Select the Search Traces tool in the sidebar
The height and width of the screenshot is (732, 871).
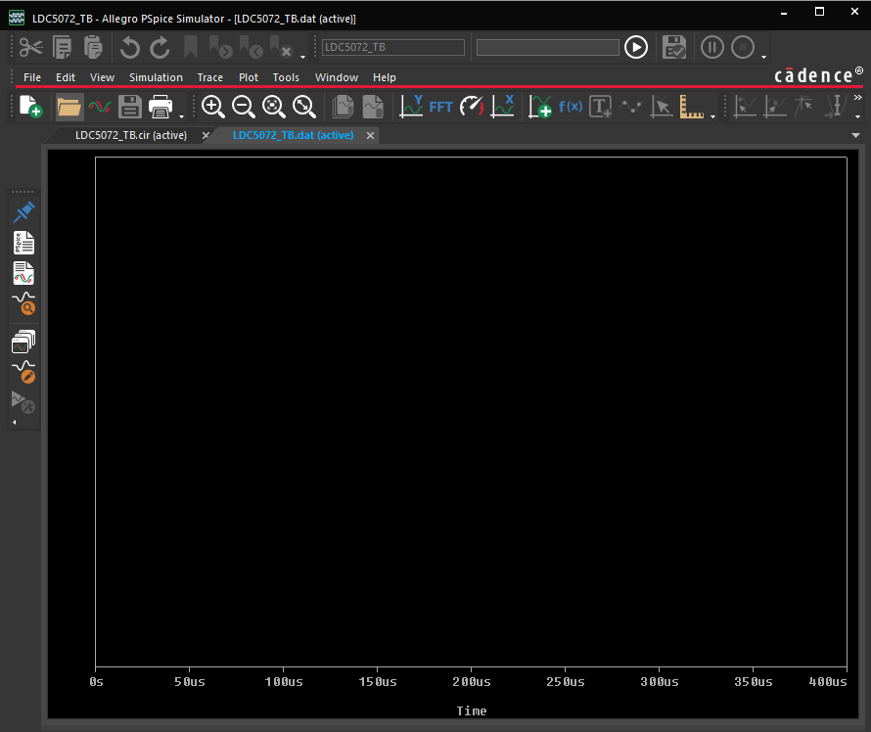(23, 304)
